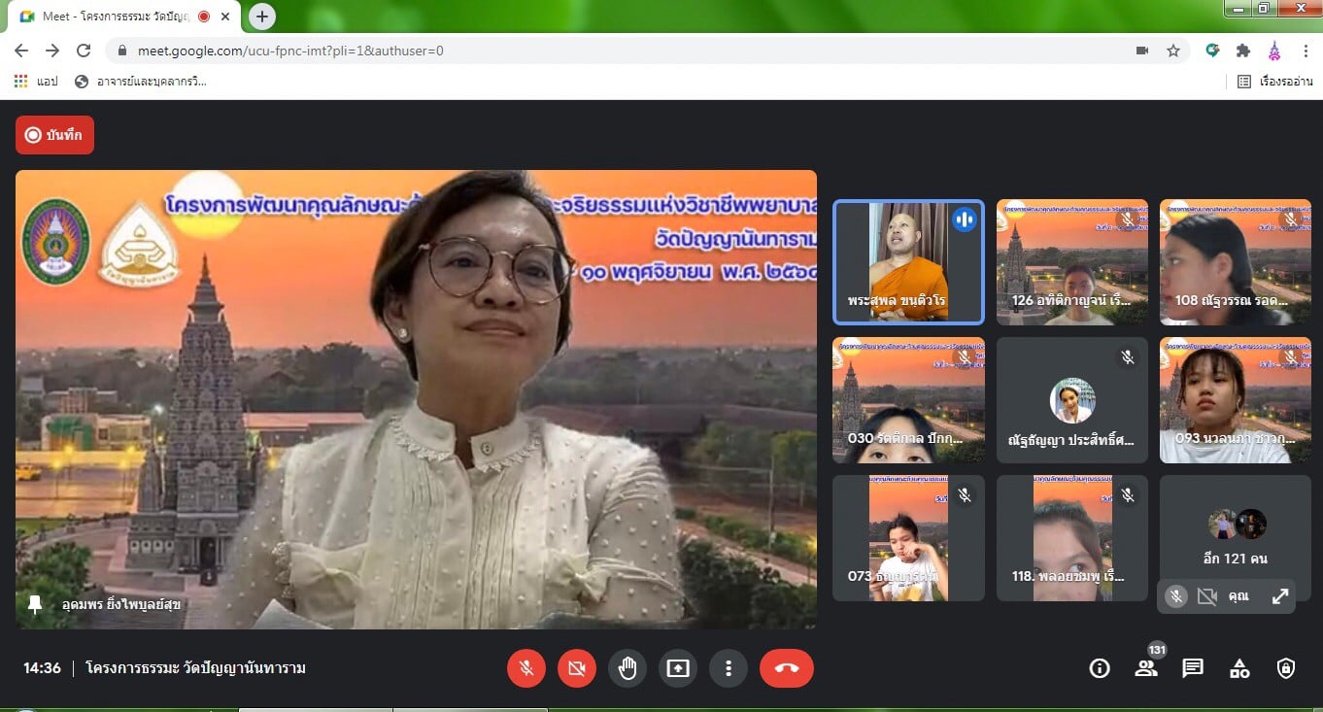Expand self-view tile with arrow icon

pyautogui.click(x=1280, y=596)
